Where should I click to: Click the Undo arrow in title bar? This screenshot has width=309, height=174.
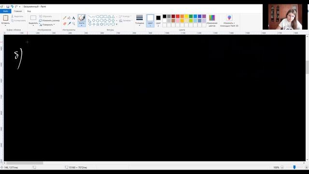[12, 6]
